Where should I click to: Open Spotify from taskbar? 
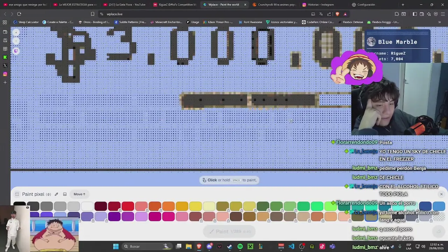click(240, 246)
